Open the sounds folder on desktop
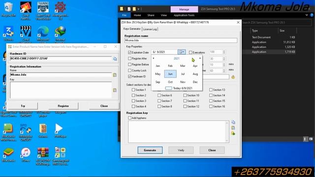 (43, 130)
